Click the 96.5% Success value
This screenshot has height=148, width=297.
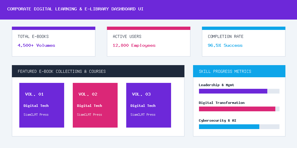pos(225,45)
